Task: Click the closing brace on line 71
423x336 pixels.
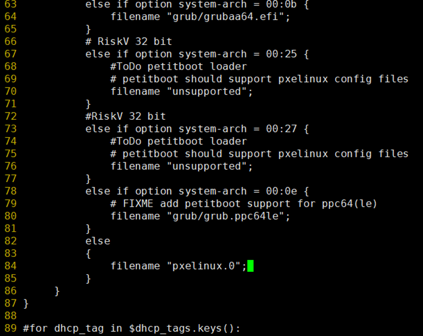Action: 88,104
